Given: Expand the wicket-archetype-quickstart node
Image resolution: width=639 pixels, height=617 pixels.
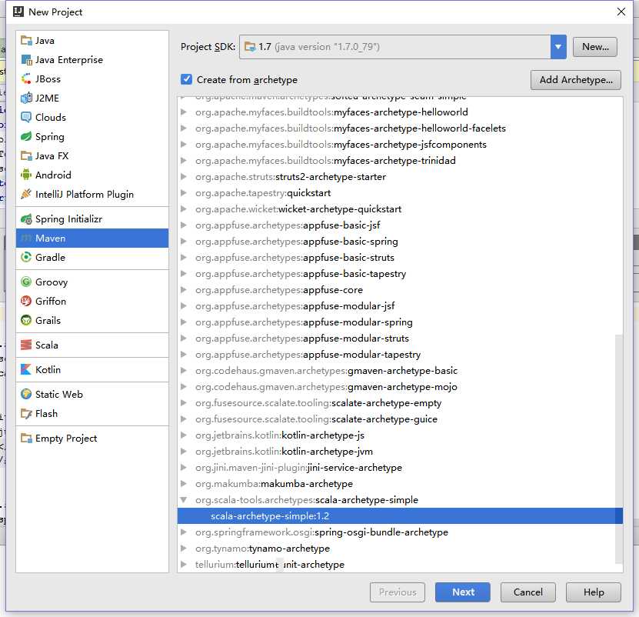Looking at the screenshot, I should [x=184, y=208].
